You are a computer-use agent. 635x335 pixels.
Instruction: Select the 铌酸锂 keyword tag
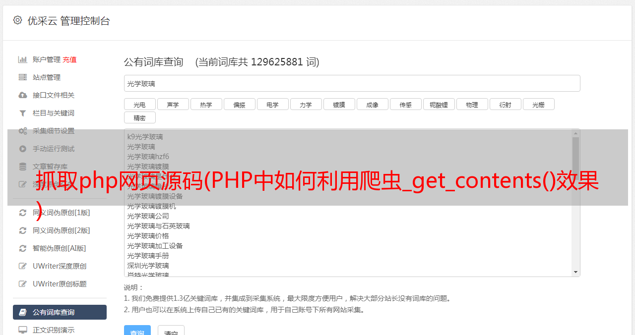439,104
